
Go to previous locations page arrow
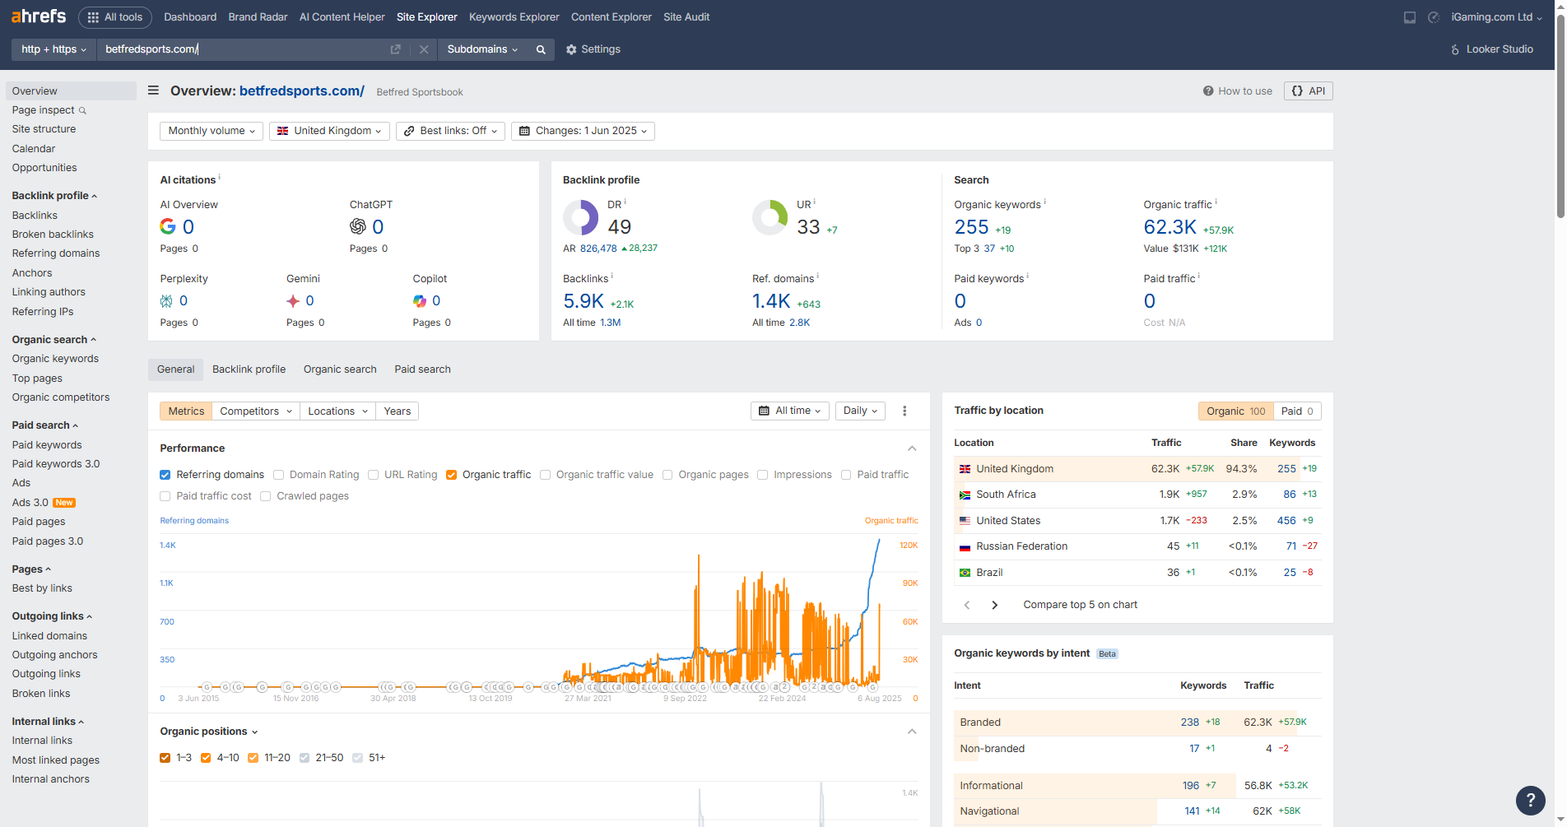click(967, 605)
